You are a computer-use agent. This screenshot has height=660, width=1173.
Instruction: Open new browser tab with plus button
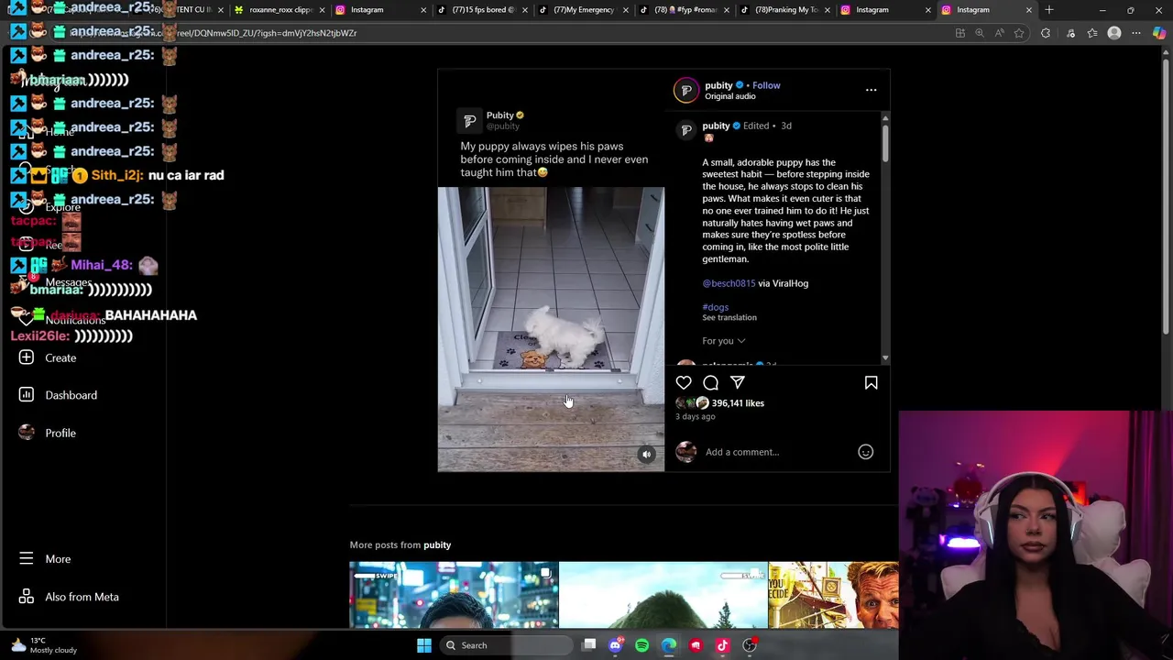click(x=1049, y=10)
